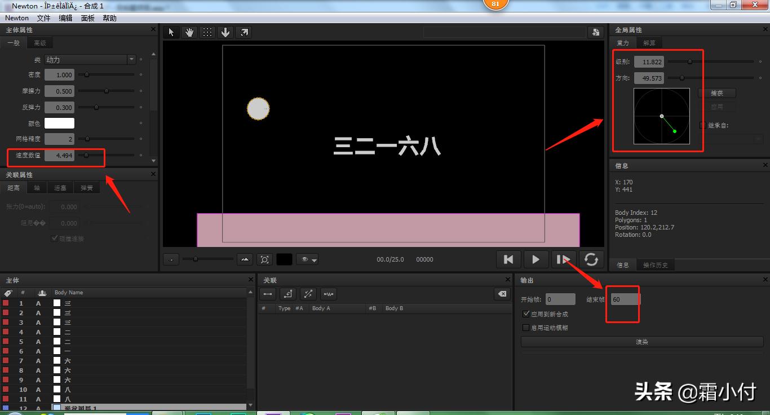The image size is (770, 415).
Task: Switch to the 操作历史 tab
Action: pyautogui.click(x=656, y=264)
